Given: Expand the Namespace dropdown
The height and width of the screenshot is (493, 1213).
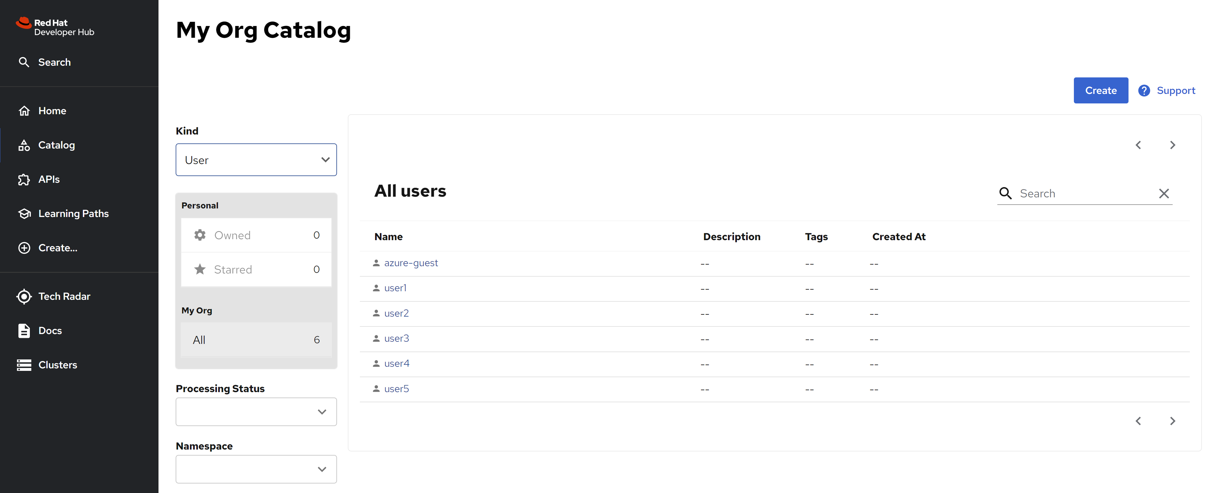Looking at the screenshot, I should click(256, 469).
